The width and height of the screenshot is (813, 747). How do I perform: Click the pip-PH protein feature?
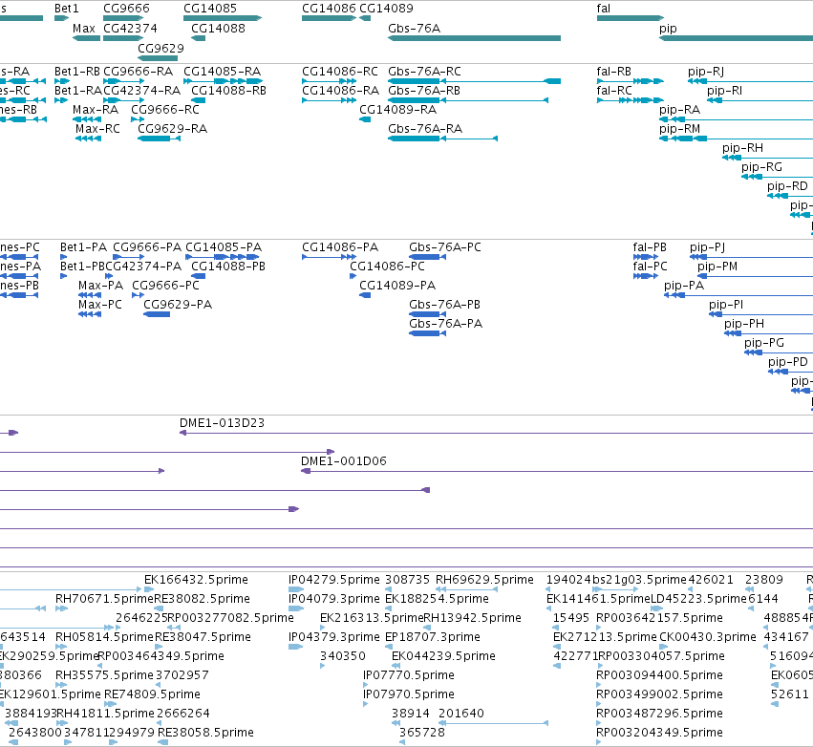point(768,333)
